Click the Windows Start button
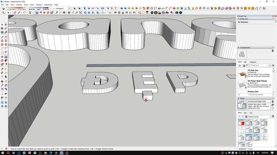Screen dimensions: 277x155 click(3, 153)
